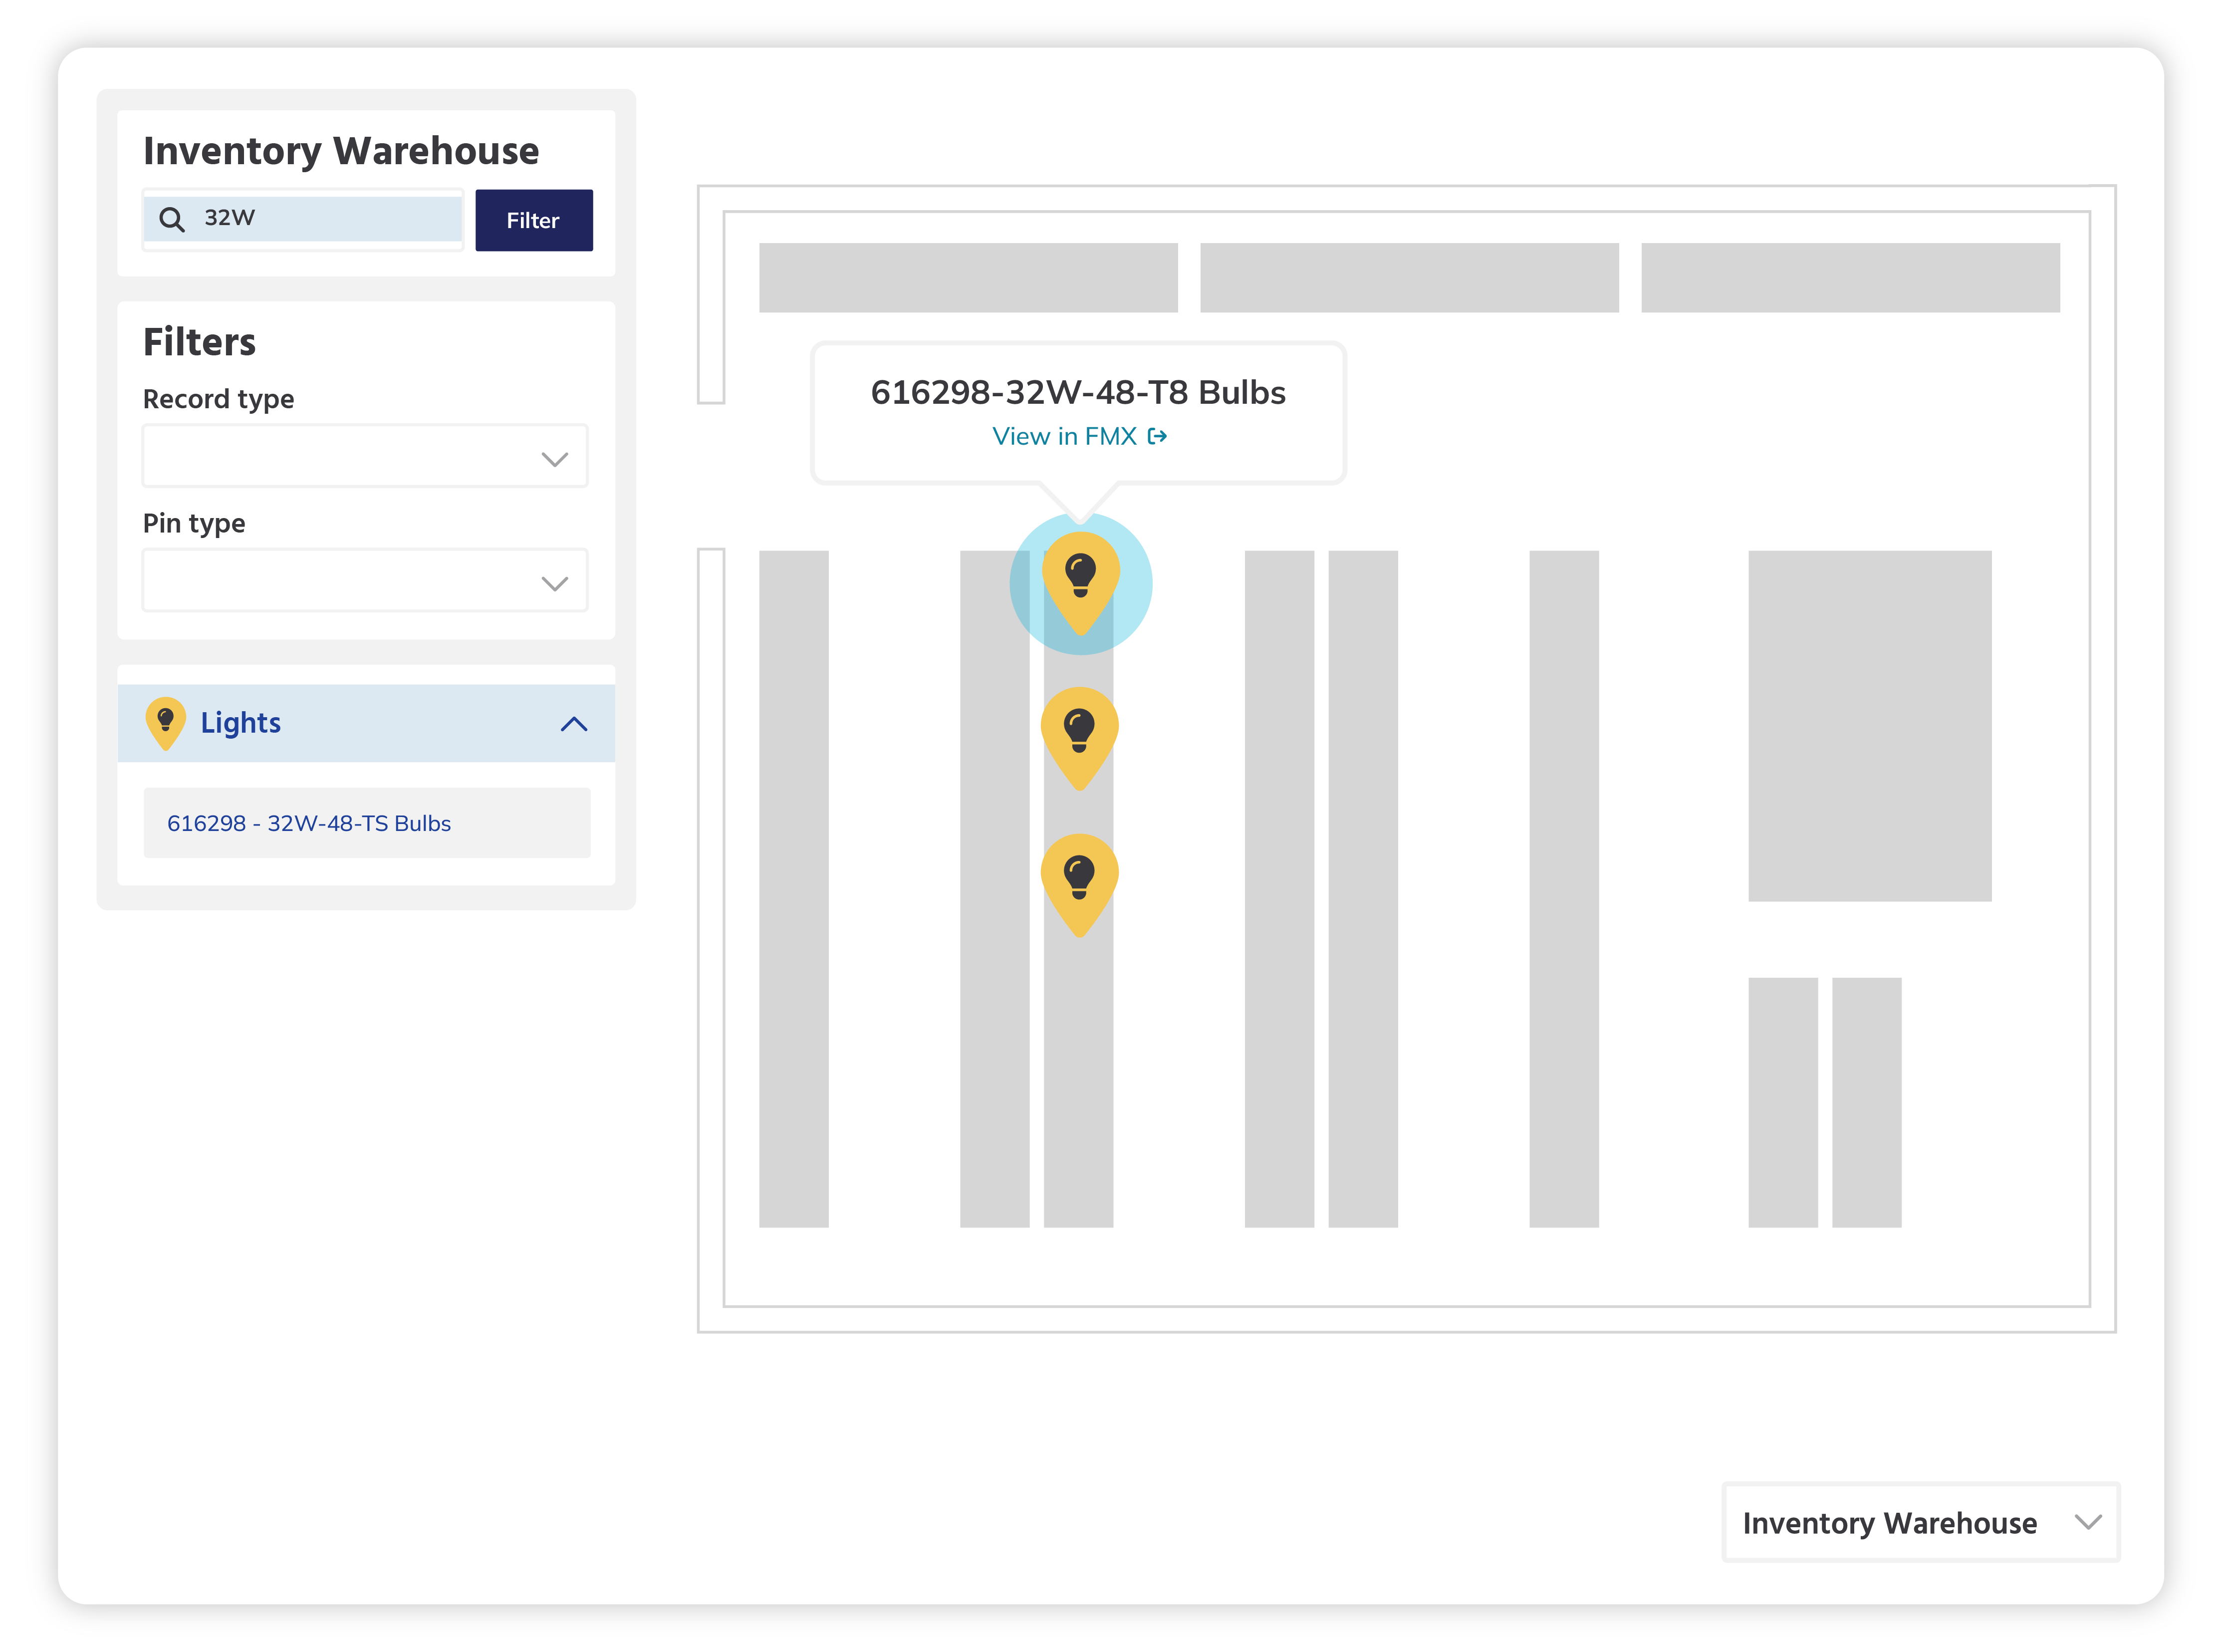2224x1652 pixels.
Task: Click the Lights header label
Action: coord(241,723)
